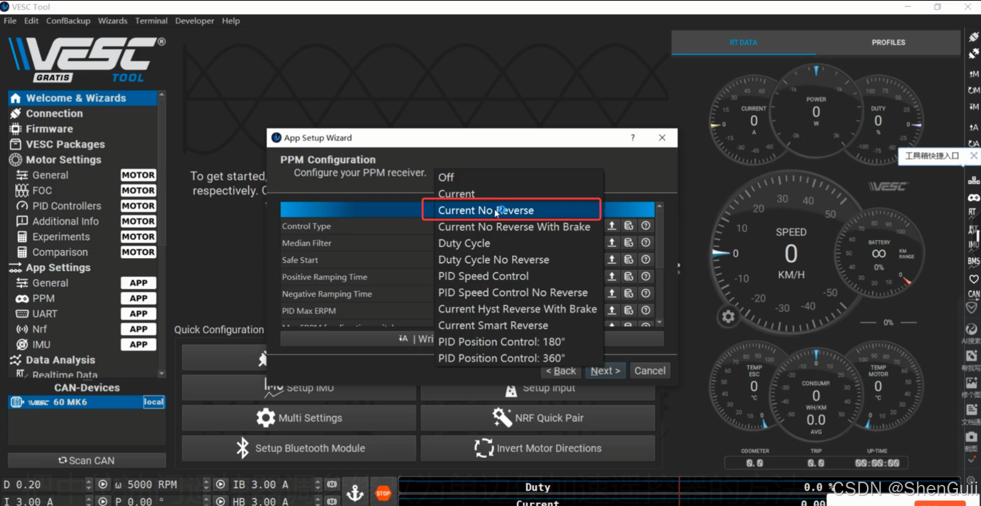Click read-default icon in Safe Start row
981x506 pixels.
pyautogui.click(x=629, y=259)
